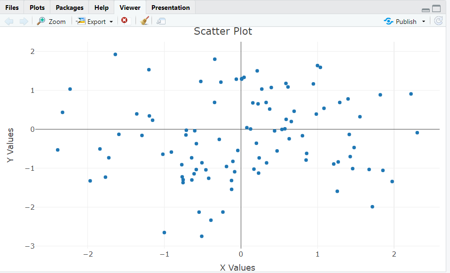Clear all viewer items with broom icon
Viewport: 450px width, 273px height.
(145, 21)
